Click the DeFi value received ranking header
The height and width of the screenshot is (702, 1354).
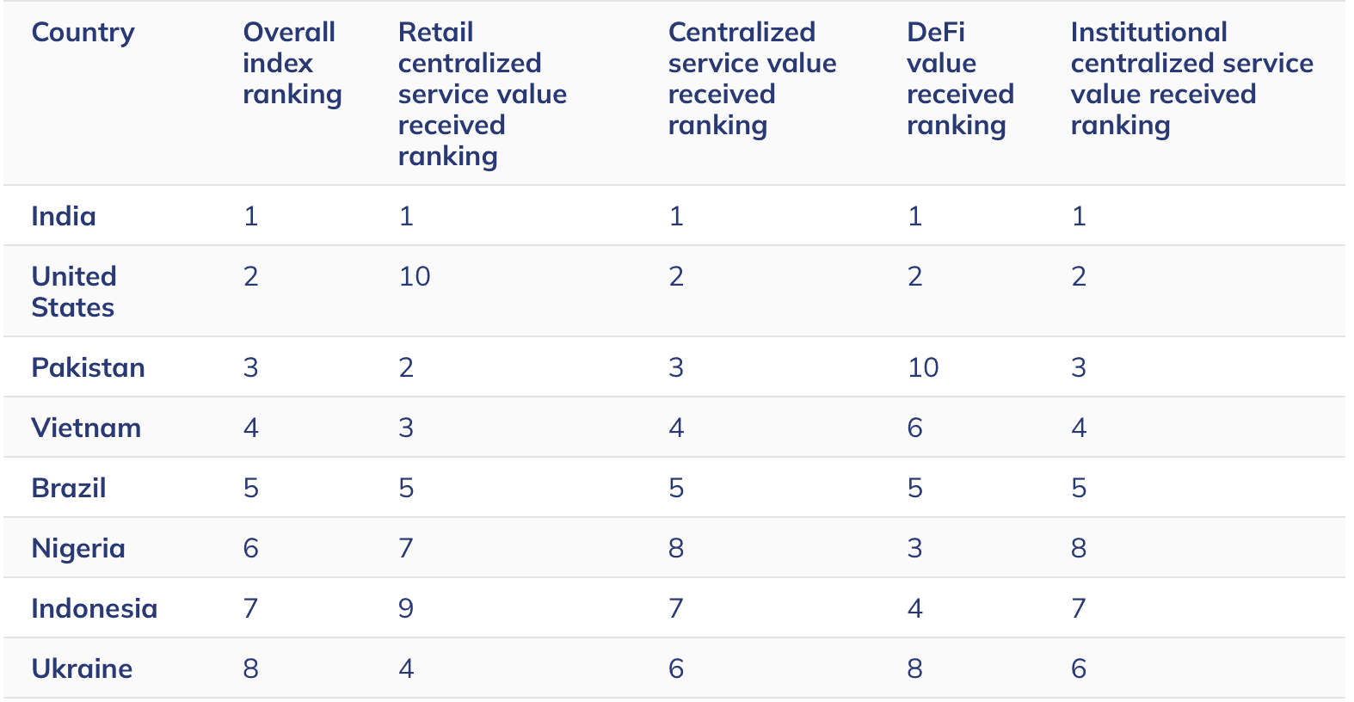coord(960,79)
